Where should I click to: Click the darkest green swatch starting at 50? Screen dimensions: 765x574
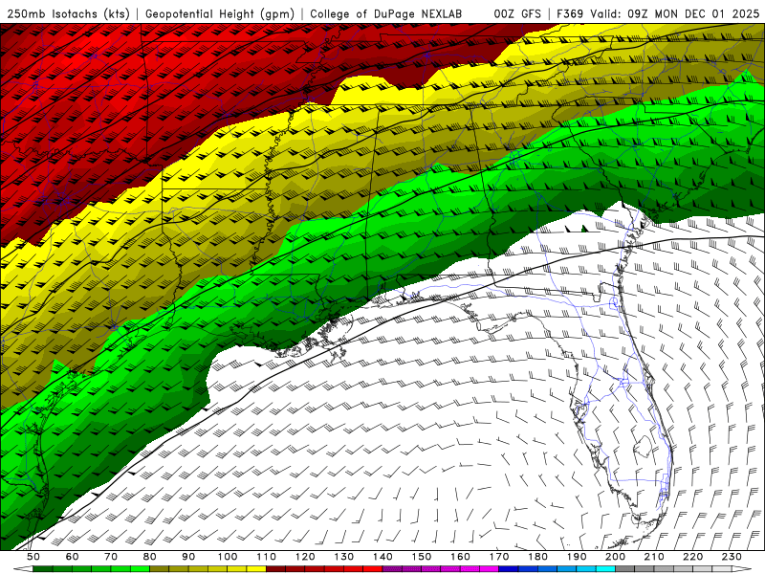[x=43, y=569]
